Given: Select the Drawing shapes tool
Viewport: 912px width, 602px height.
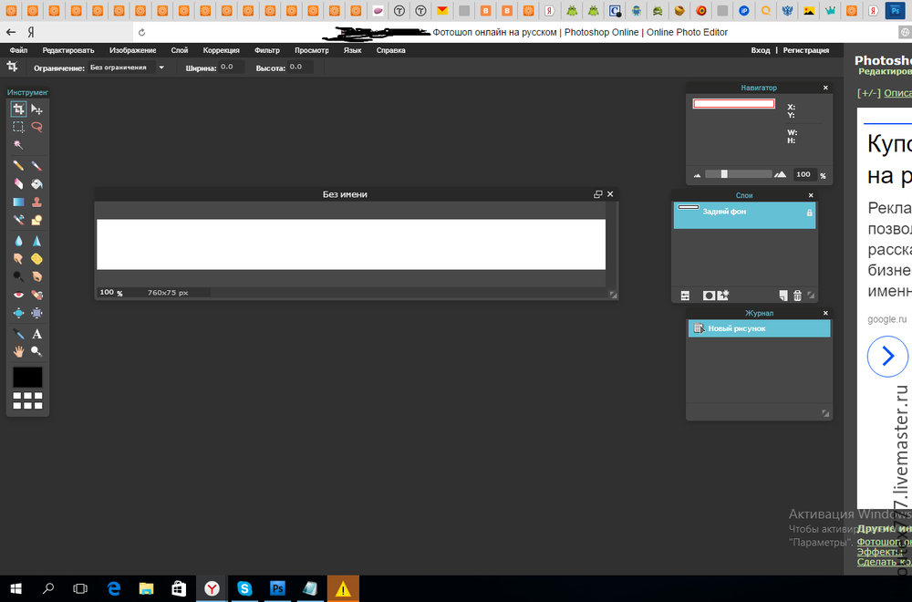Looking at the screenshot, I should point(36,220).
